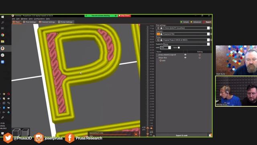
Task: Open File Explorer from taskbar
Action: click(2, 41)
